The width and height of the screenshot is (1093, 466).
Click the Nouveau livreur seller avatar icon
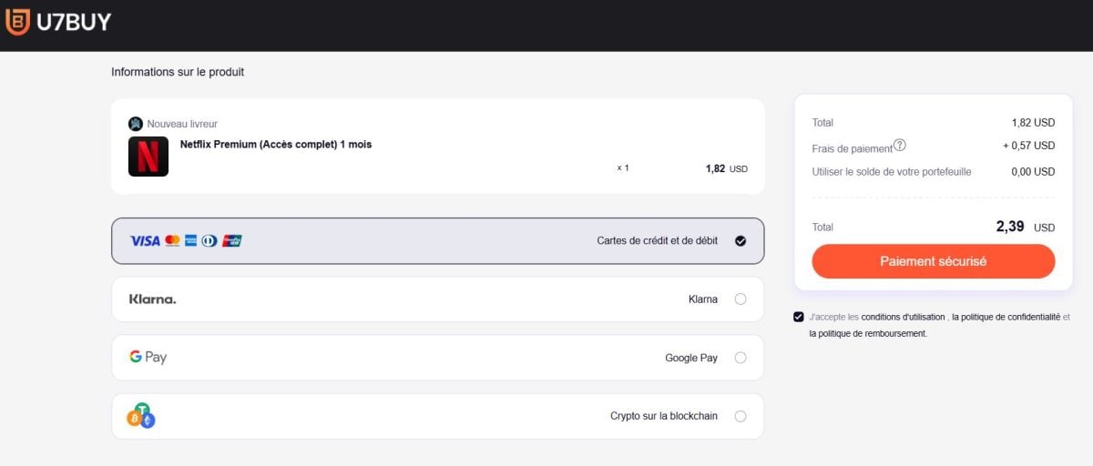(136, 124)
